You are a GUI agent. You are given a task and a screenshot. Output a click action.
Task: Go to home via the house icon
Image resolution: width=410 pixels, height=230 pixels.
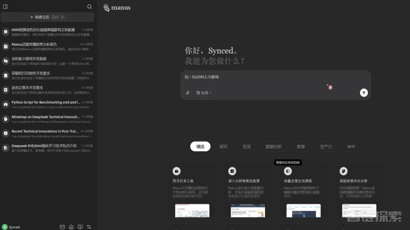[71, 227]
